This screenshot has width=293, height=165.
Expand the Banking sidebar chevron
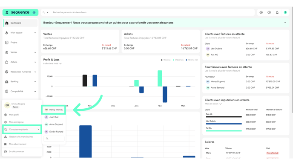pyautogui.click(x=35, y=82)
